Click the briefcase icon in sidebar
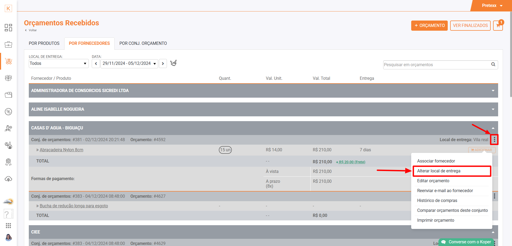This screenshot has width=512, height=246. click(8, 44)
